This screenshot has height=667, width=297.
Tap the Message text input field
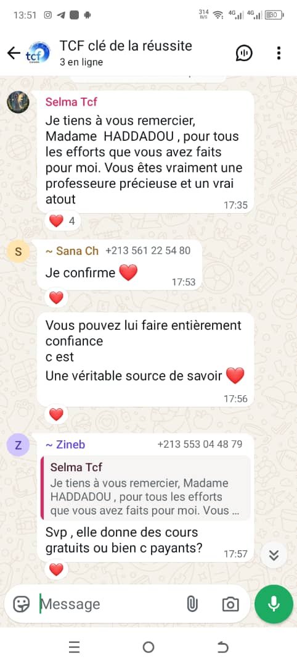point(110,603)
